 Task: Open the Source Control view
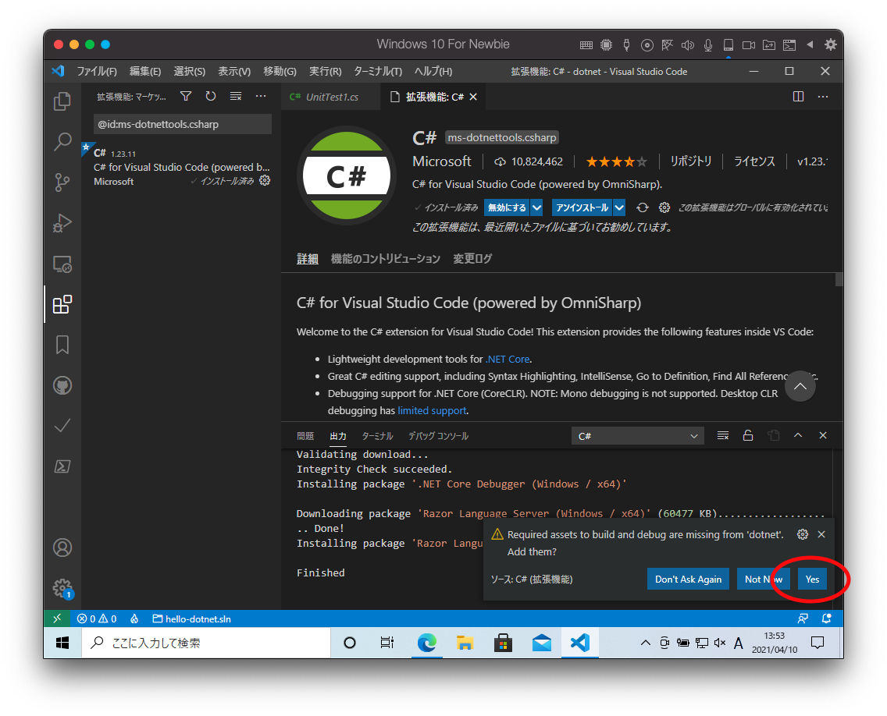(62, 183)
